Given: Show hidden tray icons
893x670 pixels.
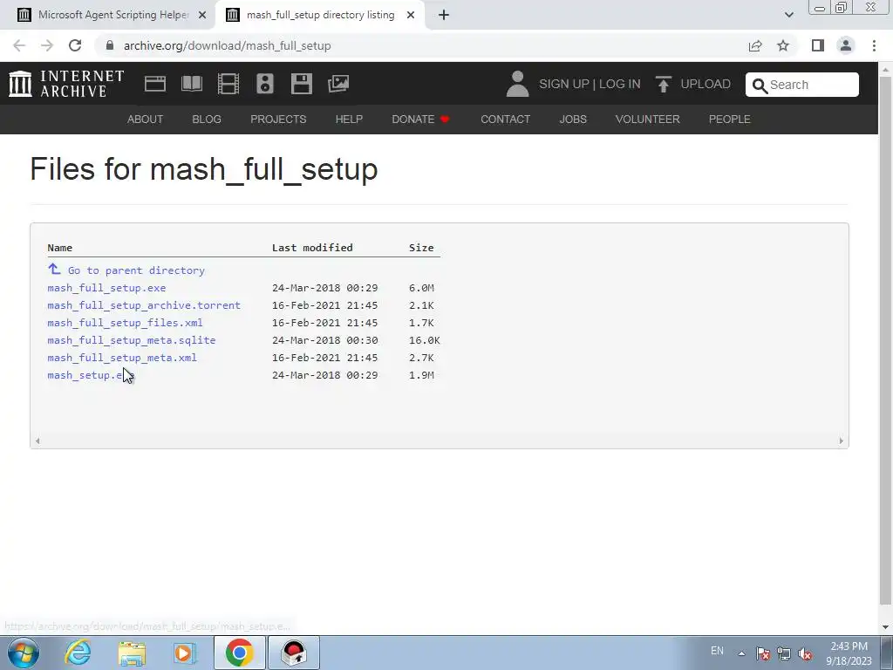Looking at the screenshot, I should click(x=741, y=653).
